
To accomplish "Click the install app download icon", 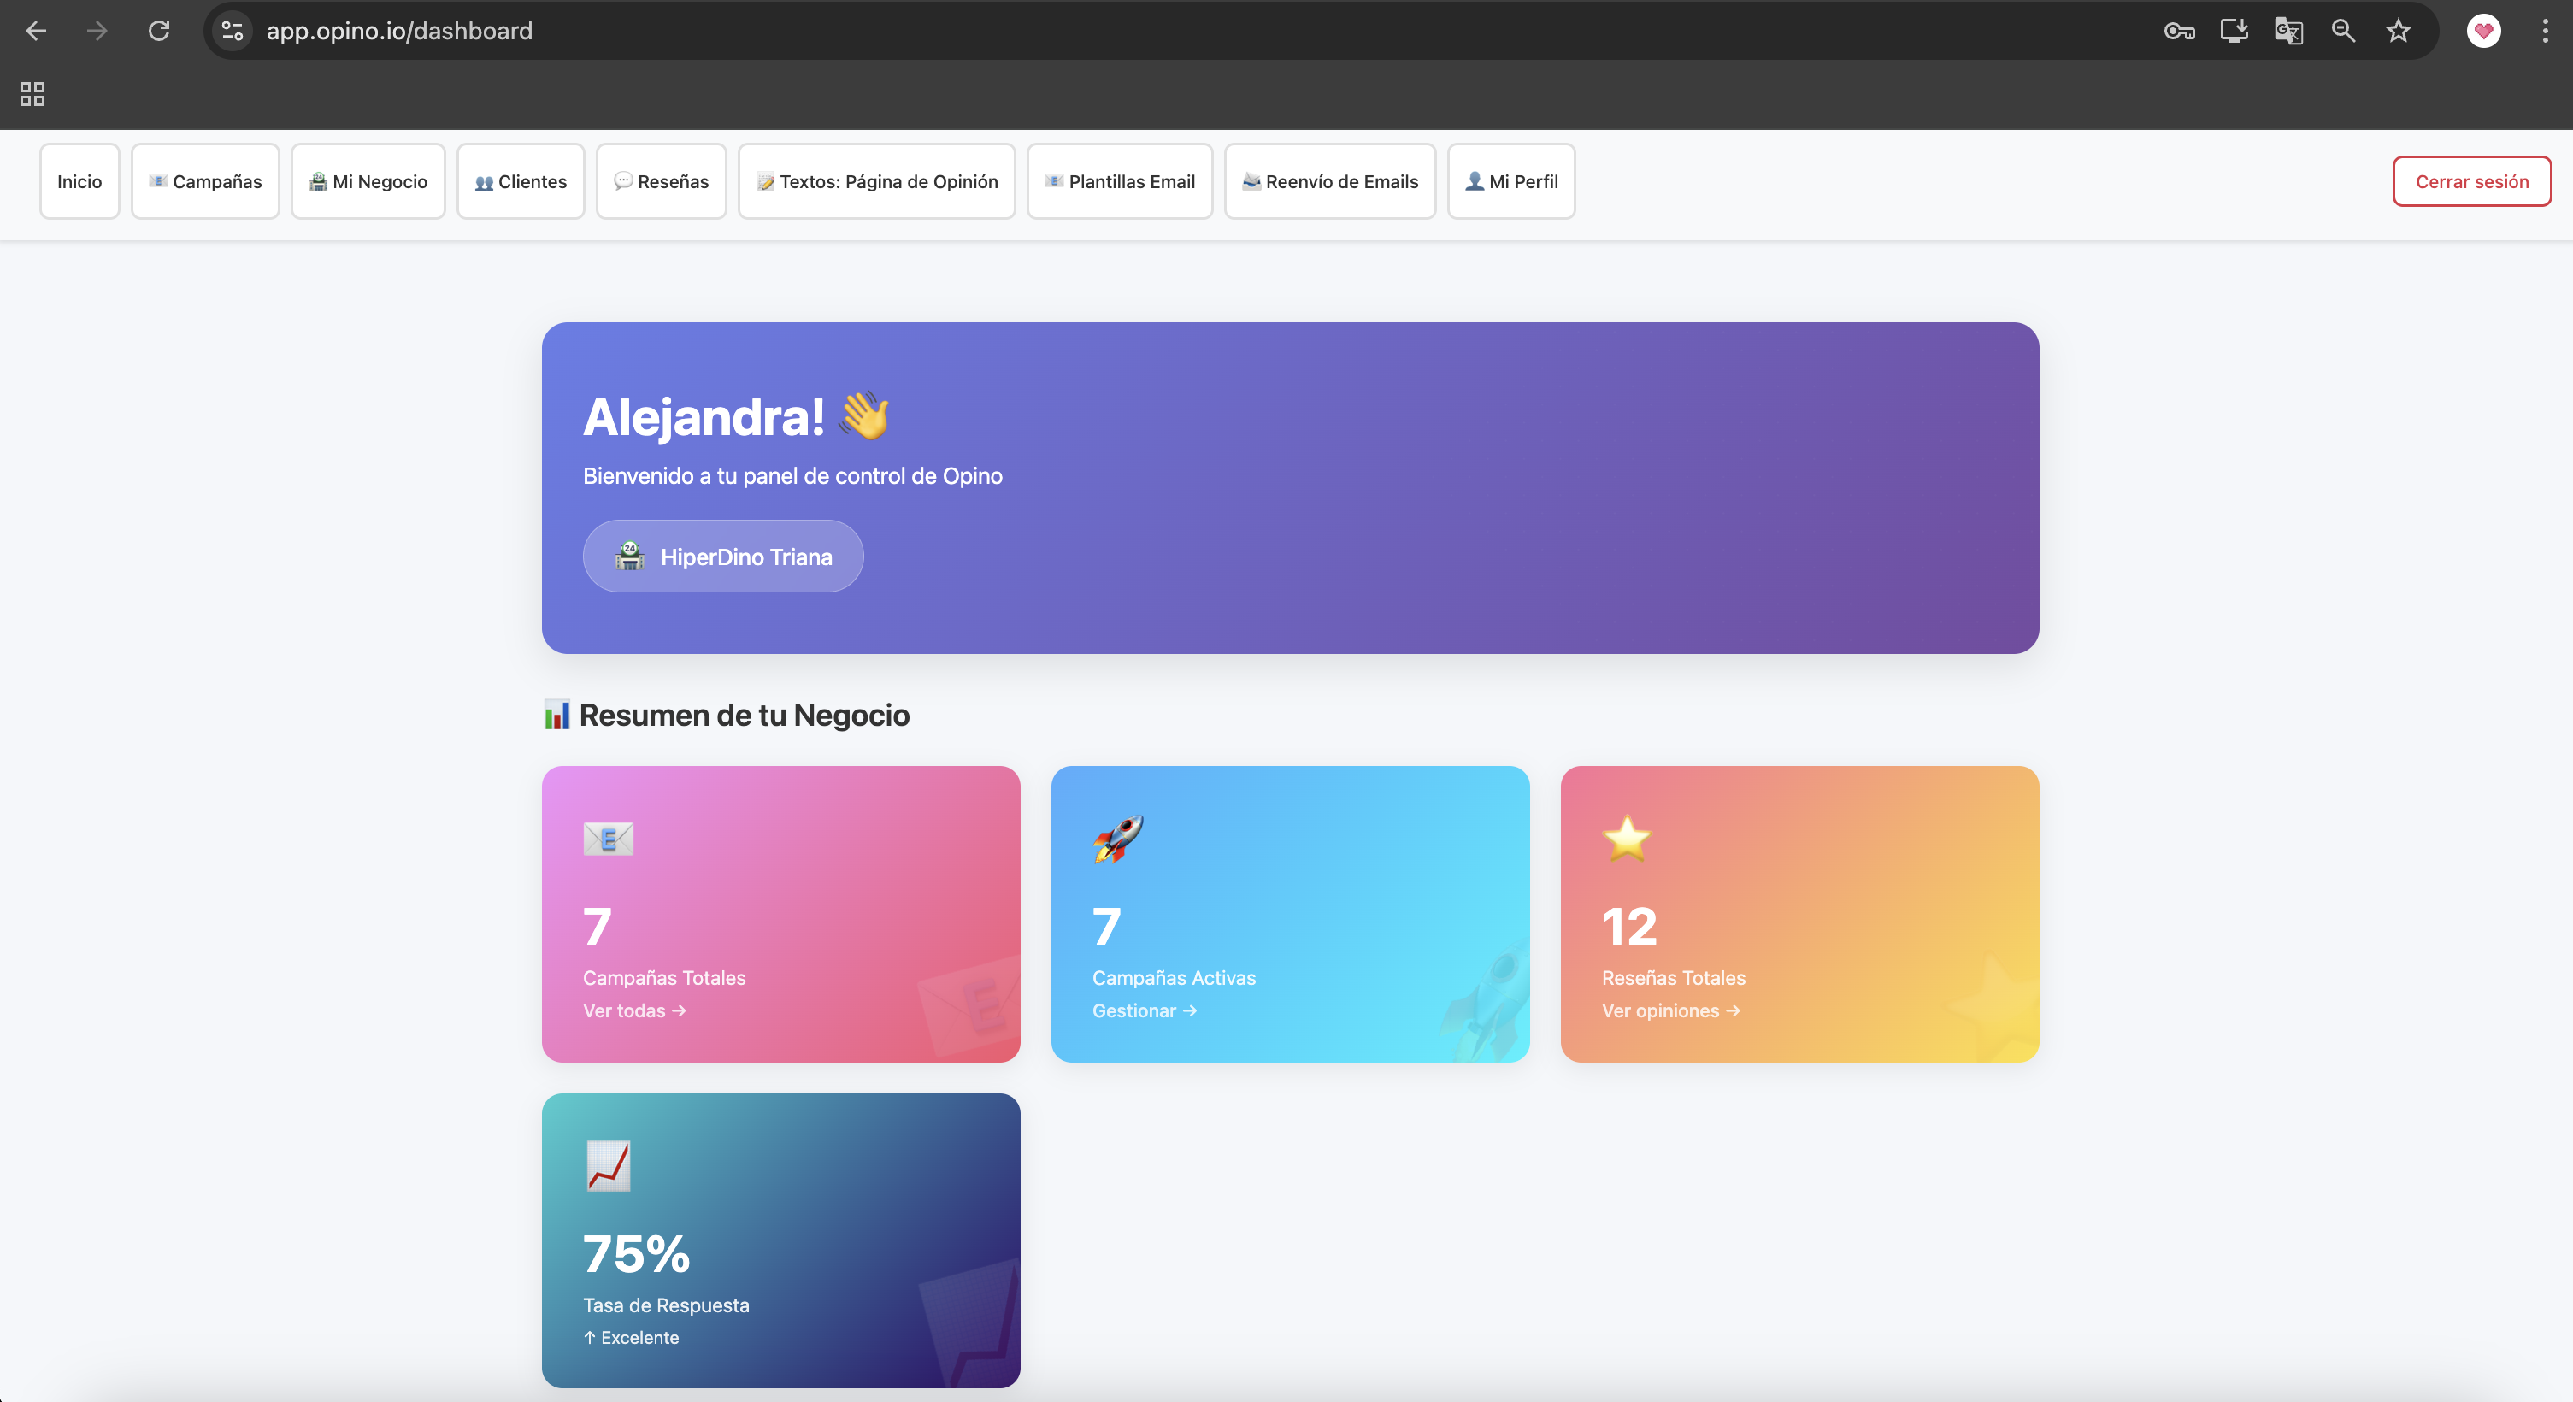I will (2234, 31).
